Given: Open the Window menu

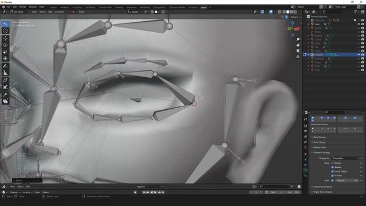Looking at the screenshot, I should [x=33, y=7].
